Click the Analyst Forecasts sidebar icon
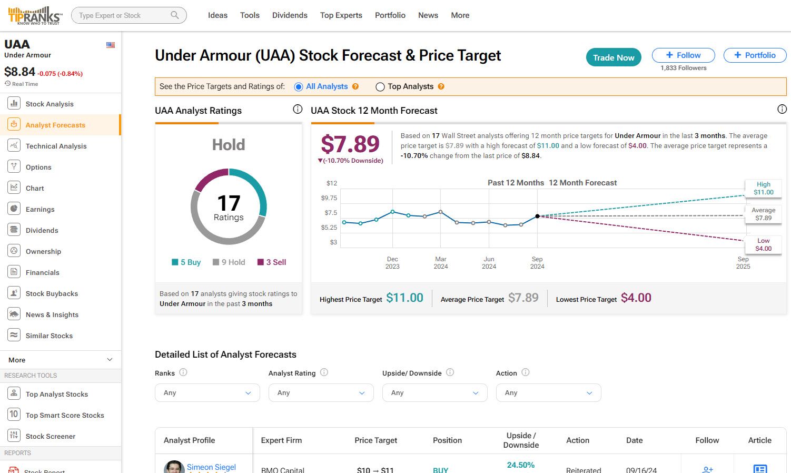Viewport: 791px width, 473px height. (14, 124)
